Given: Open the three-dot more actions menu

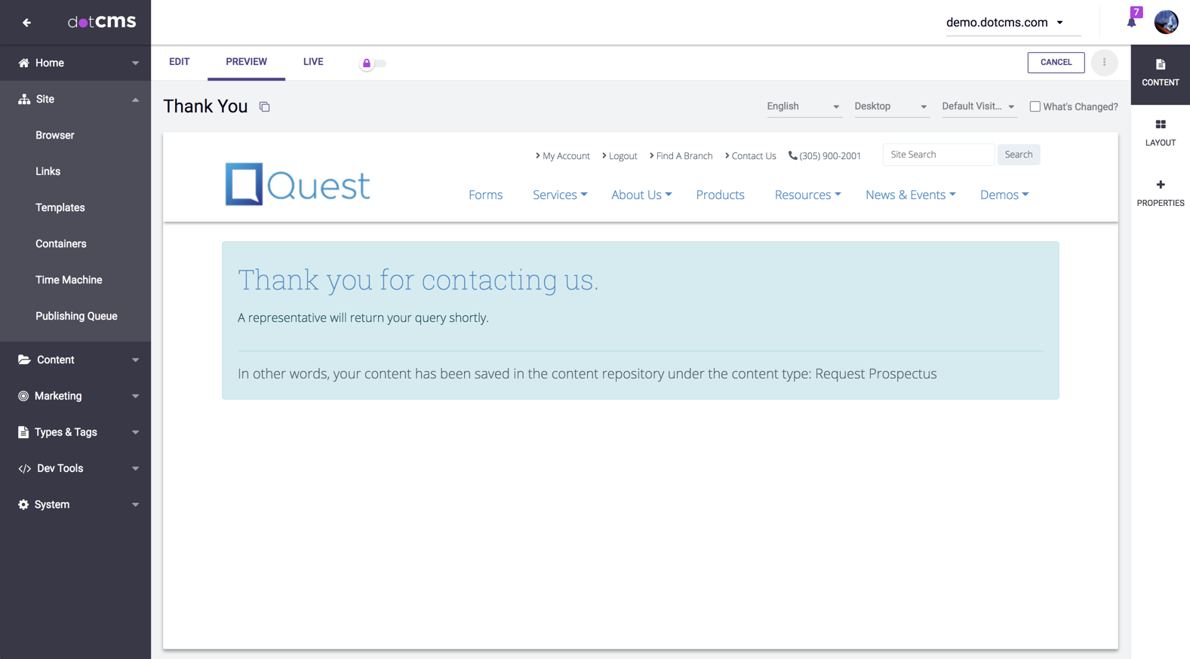Looking at the screenshot, I should coord(1104,63).
